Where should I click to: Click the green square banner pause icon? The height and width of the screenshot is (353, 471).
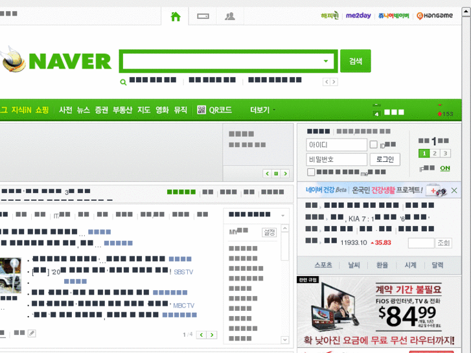(x=276, y=174)
